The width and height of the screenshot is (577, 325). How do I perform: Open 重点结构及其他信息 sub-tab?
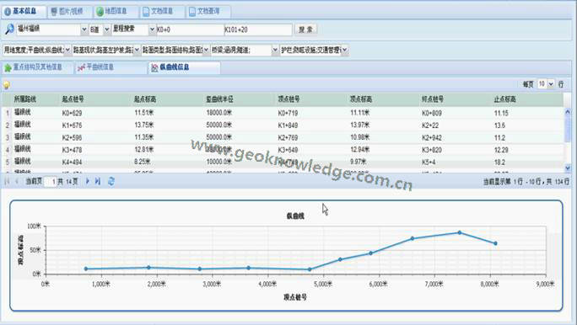(x=37, y=67)
